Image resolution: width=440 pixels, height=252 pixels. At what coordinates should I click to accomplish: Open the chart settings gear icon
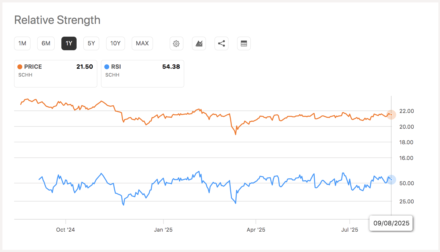pyautogui.click(x=176, y=43)
